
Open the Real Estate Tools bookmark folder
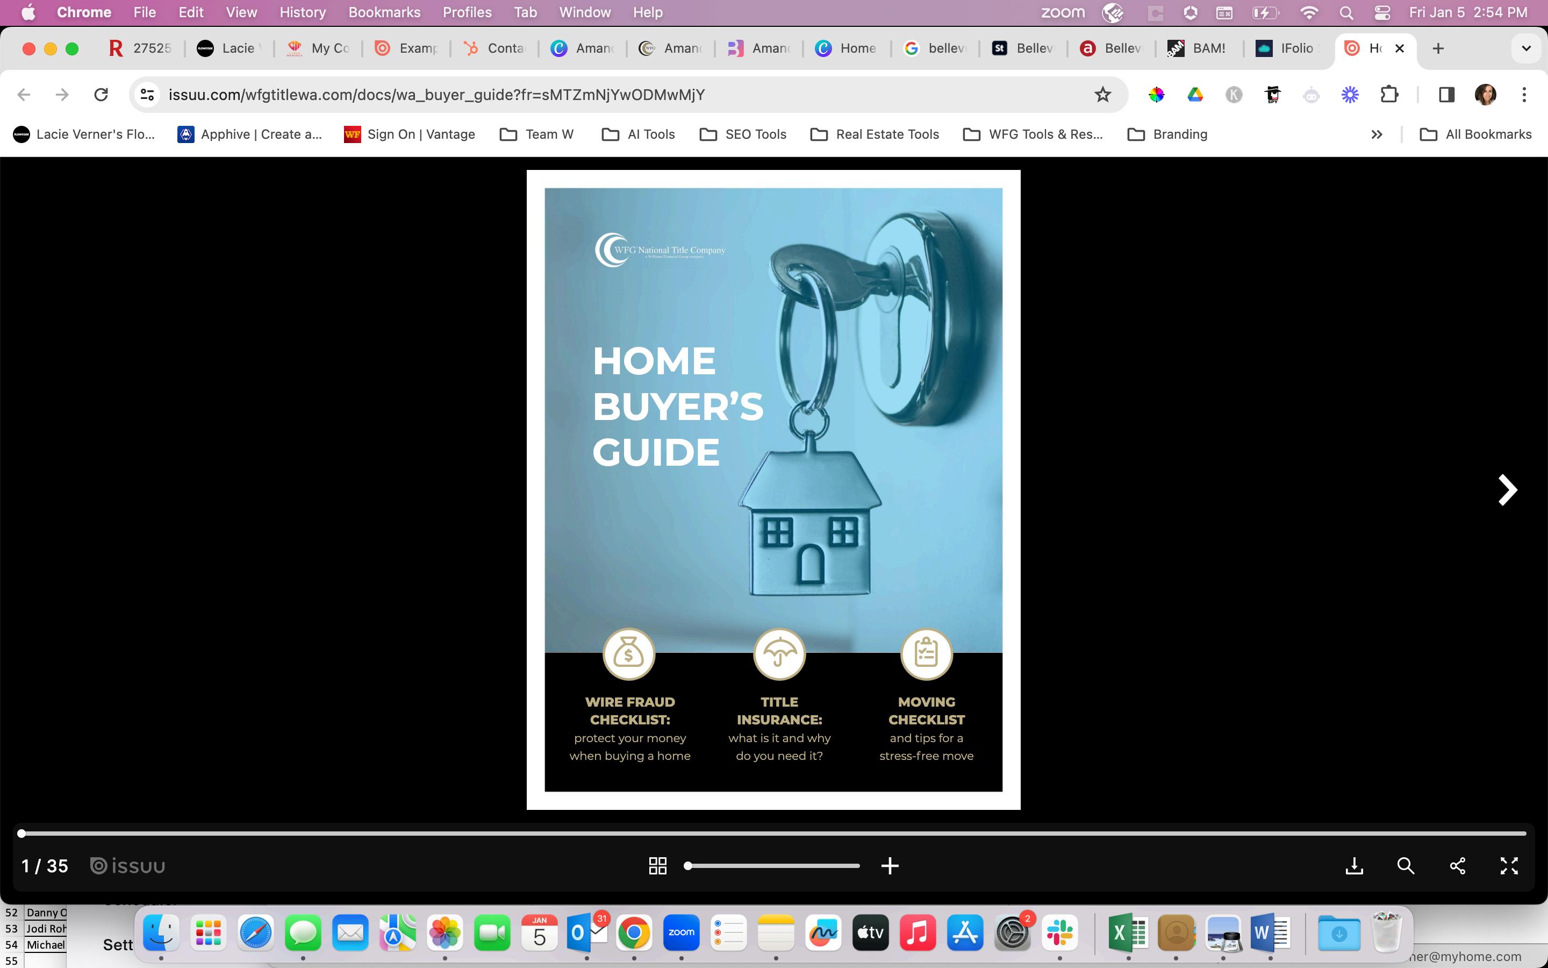[875, 134]
